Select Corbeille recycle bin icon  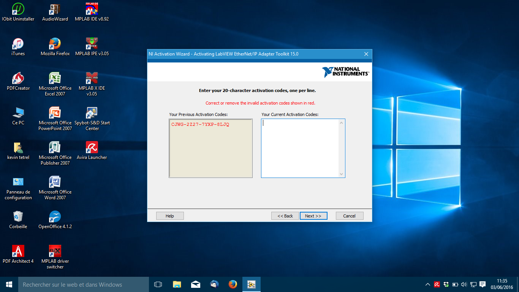coord(18,220)
